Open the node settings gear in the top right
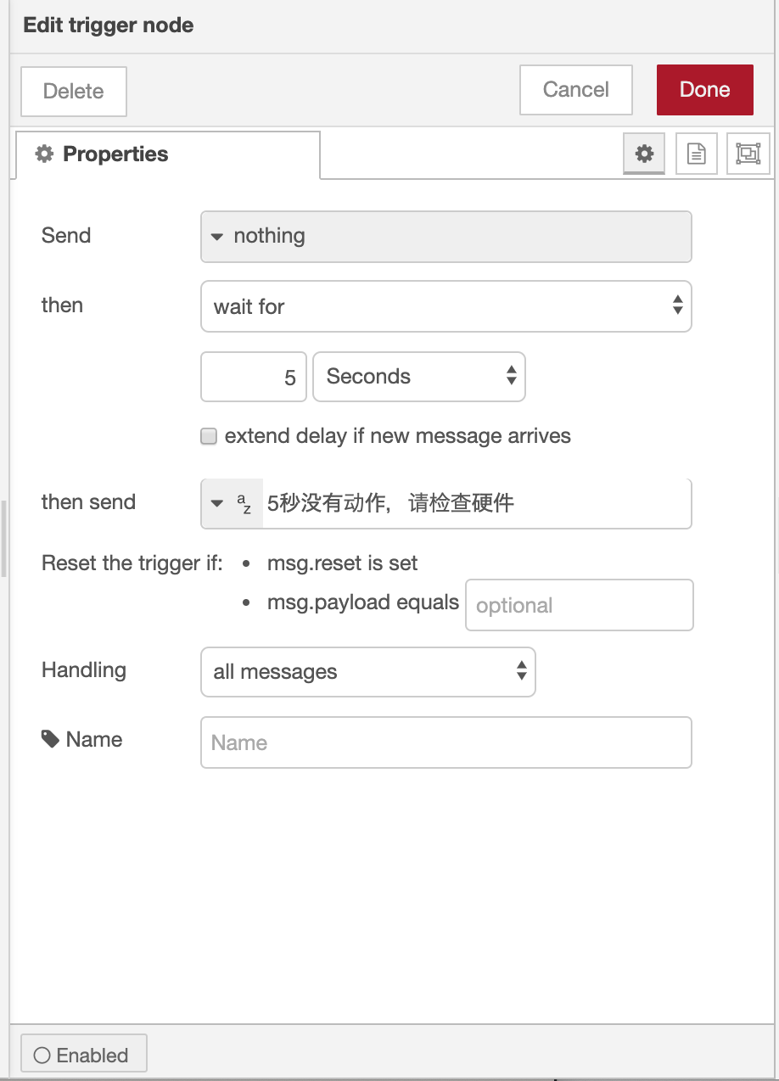Screen dimensions: 779x1081 pos(644,154)
